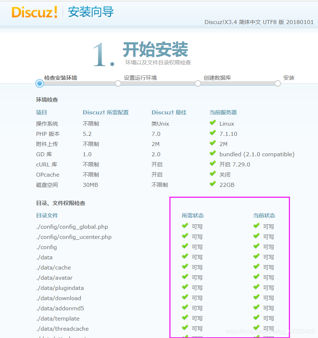318x338 pixels.
Task: Select the 创建数据库 step marker
Action: 198,83
